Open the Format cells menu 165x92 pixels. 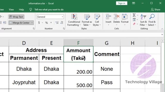click(x=125, y=20)
